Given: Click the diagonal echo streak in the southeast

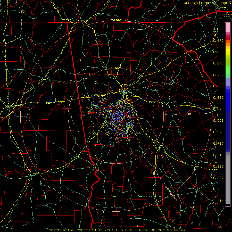Looking at the screenshot, I should click(x=166, y=186).
